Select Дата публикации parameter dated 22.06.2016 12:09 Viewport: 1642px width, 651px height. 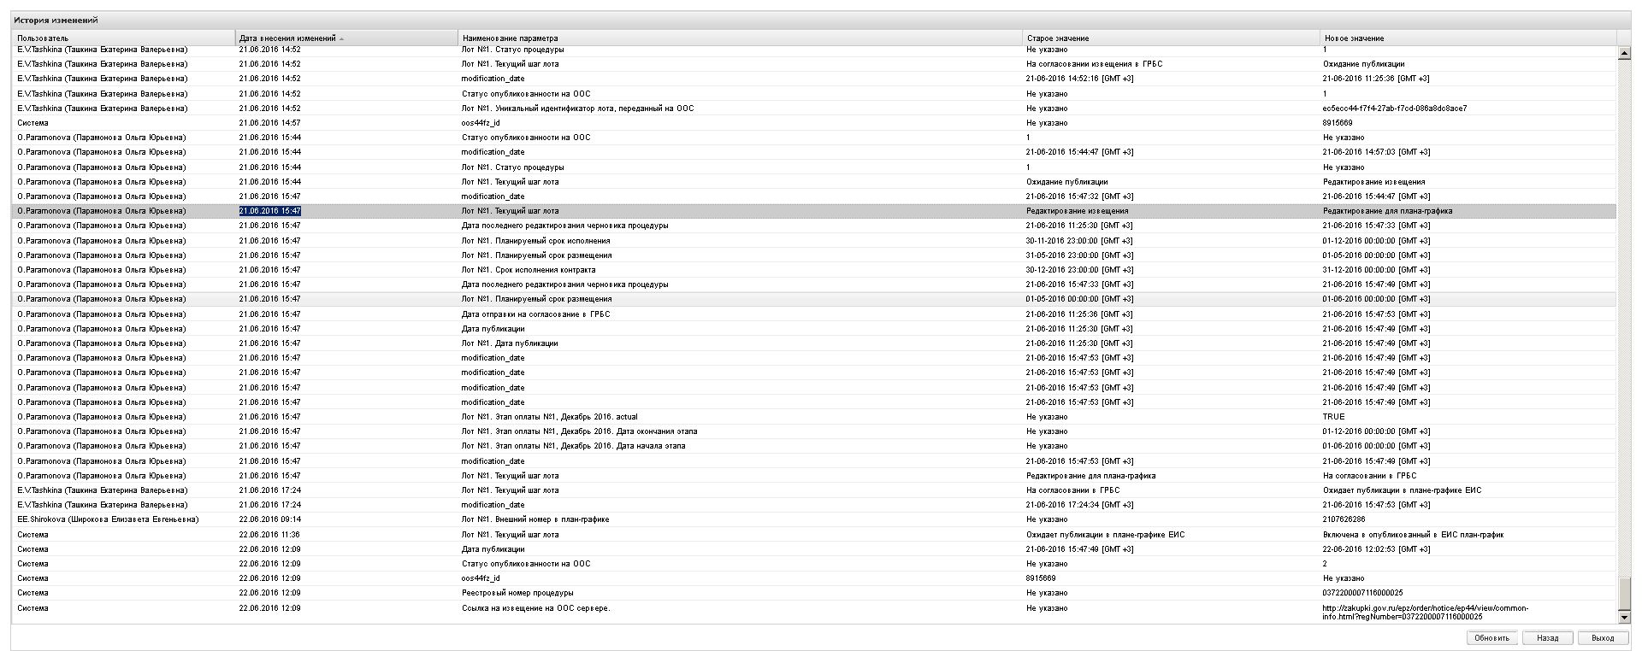[x=493, y=549]
